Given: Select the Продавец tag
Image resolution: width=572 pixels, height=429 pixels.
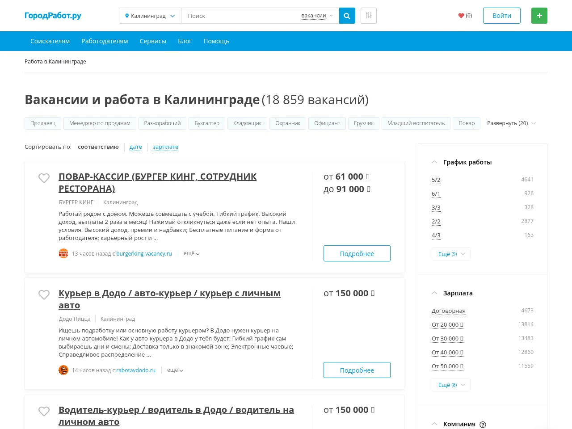Looking at the screenshot, I should click(43, 123).
